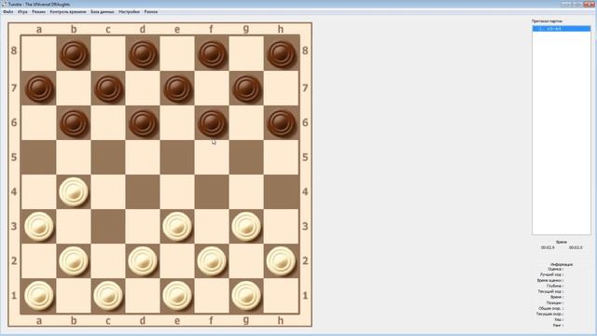Viewport: 597px width, 336px height.
Task: Open the Файл menu
Action: 8,12
